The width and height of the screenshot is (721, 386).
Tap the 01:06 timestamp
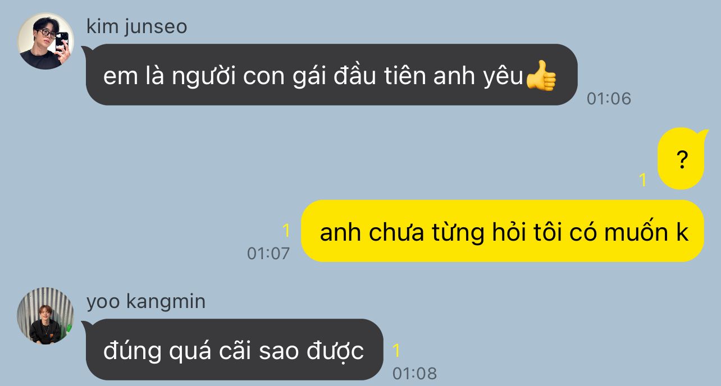tap(609, 99)
